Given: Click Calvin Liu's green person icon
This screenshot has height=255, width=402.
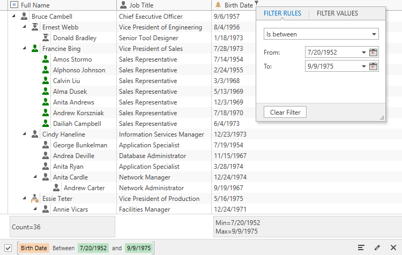Looking at the screenshot, I should click(46, 81).
